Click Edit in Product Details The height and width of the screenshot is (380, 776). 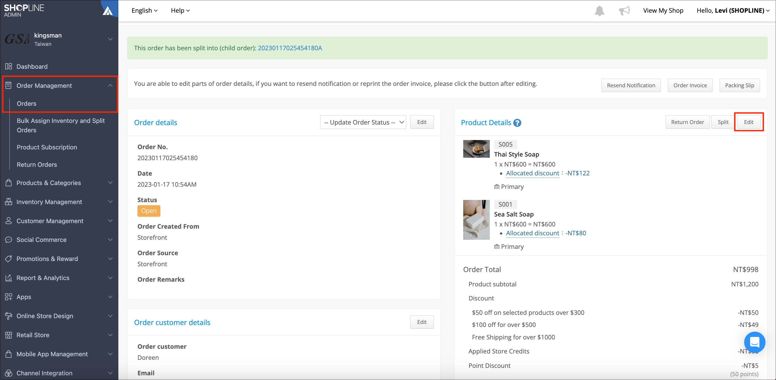[749, 122]
